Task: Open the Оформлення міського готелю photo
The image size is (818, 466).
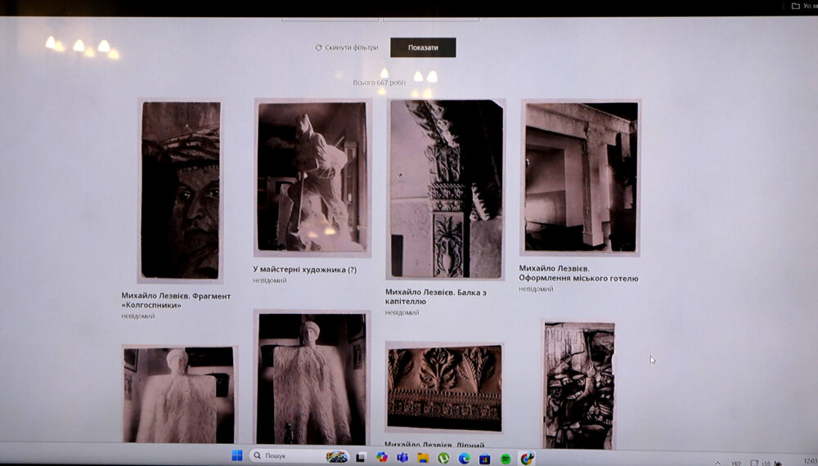Action: tap(580, 177)
